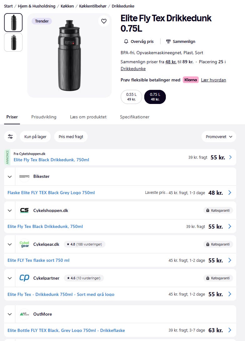The image size is (245, 341).
Task: Click the Cykelpartner CP logo
Action: (x=24, y=278)
